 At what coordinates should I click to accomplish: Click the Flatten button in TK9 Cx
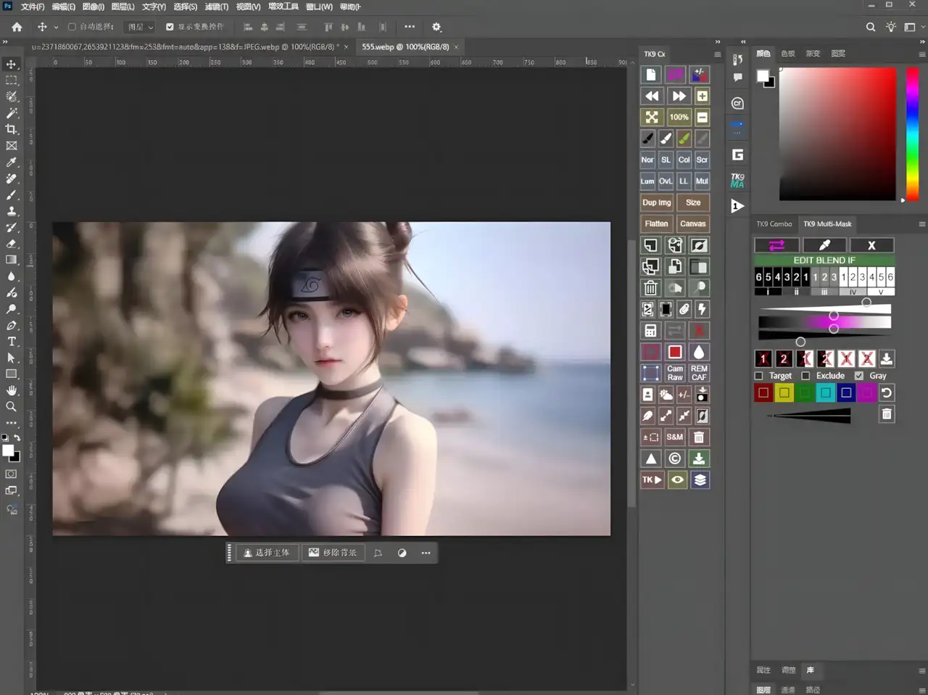[x=656, y=224]
